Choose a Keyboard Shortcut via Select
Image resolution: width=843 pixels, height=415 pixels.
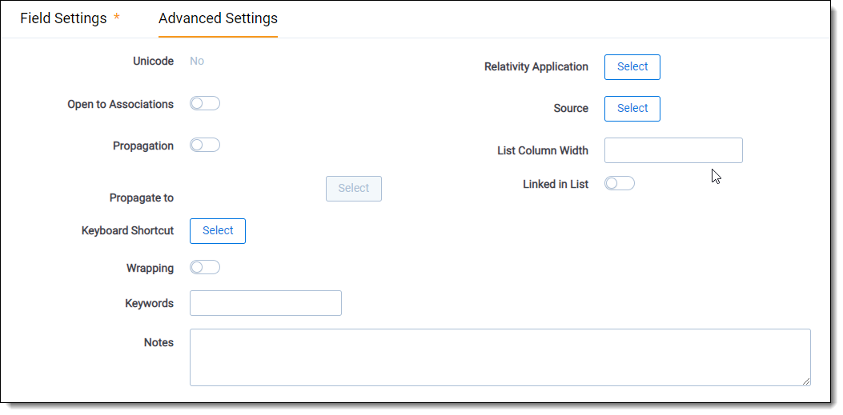217,231
